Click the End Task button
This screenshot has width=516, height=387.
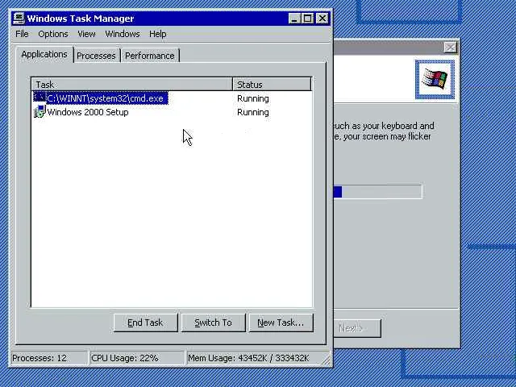(145, 322)
